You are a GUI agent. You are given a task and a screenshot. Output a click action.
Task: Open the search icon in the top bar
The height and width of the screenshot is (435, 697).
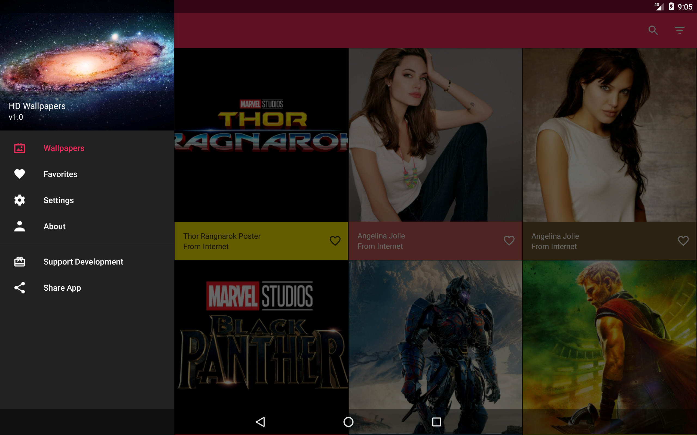[653, 30]
